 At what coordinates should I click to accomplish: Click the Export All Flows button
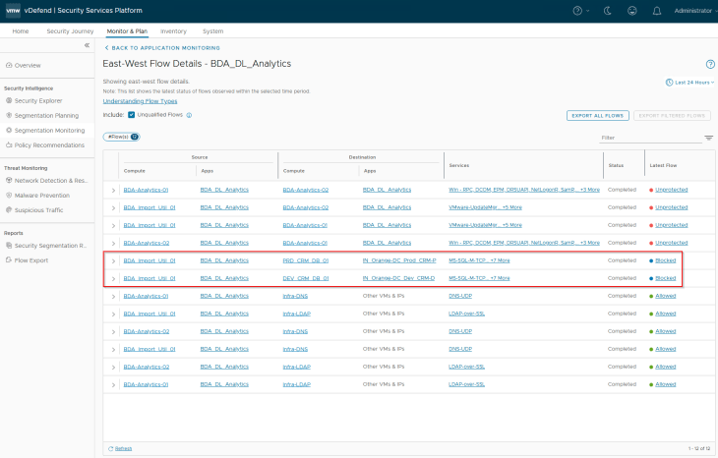pos(597,115)
